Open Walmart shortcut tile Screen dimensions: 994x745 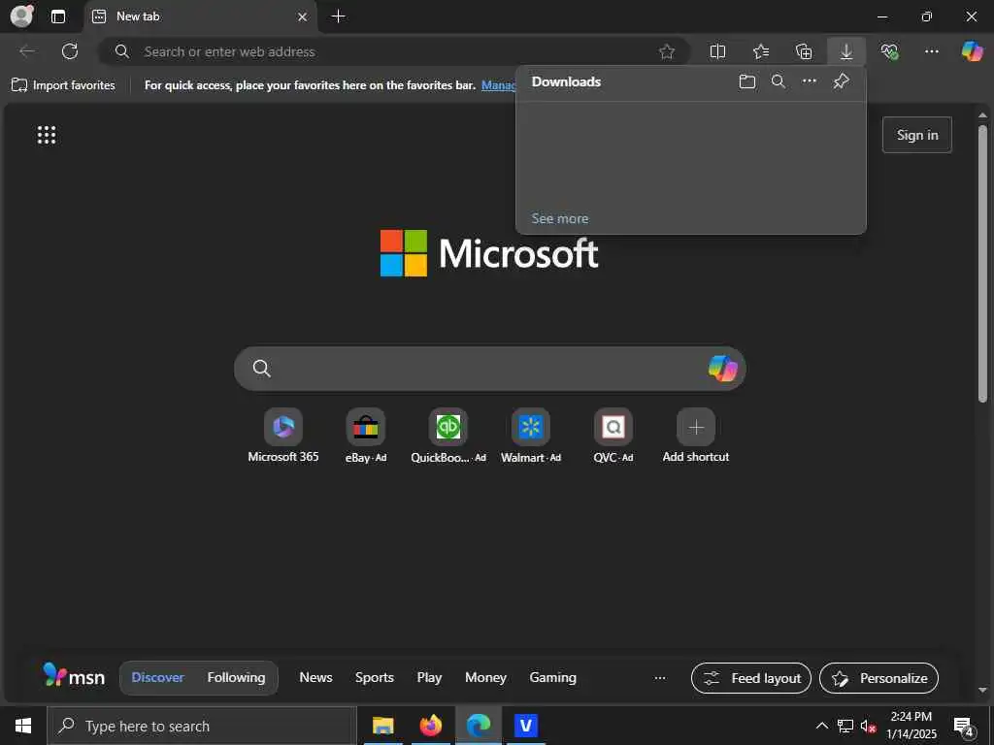click(531, 437)
